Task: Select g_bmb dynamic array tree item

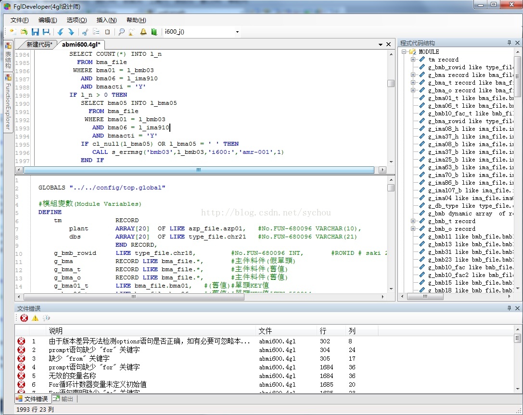Action: [470, 214]
